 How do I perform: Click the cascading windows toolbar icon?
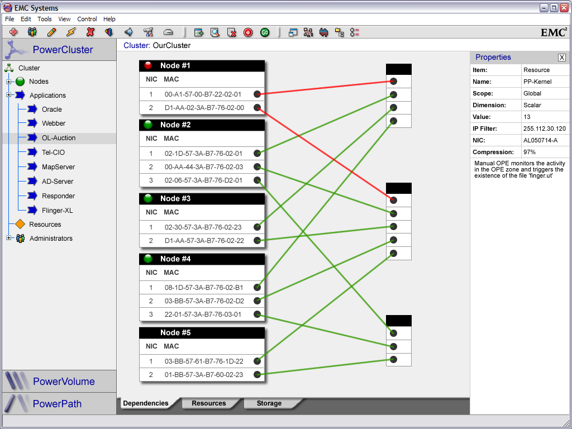(293, 32)
